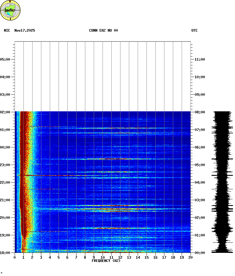Click the 20 tick on the frequency axis
This screenshot has width=235, height=276.
pos(190,257)
